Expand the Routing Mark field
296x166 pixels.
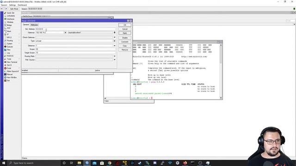pyautogui.click(x=115, y=56)
